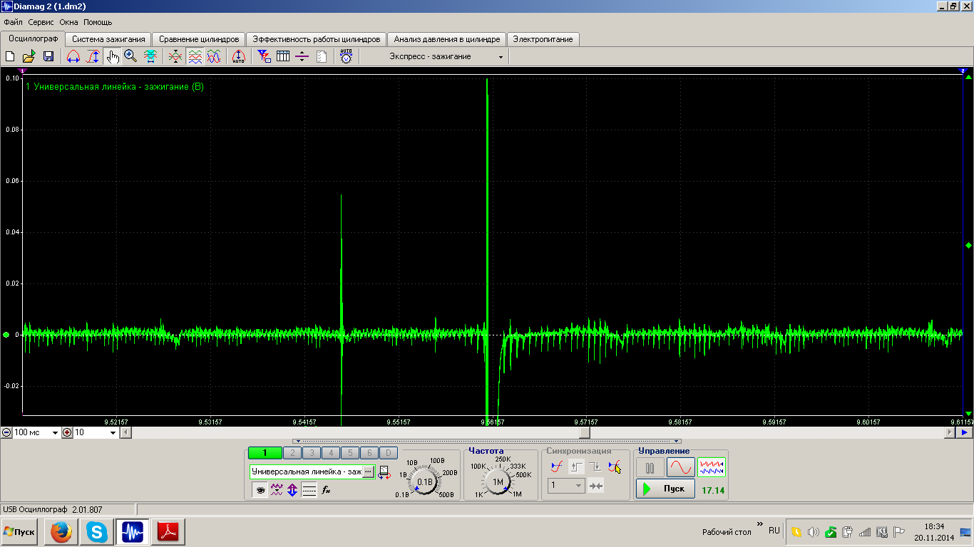The height and width of the screenshot is (547, 974).
Task: Open the Помощь menu
Action: [98, 22]
